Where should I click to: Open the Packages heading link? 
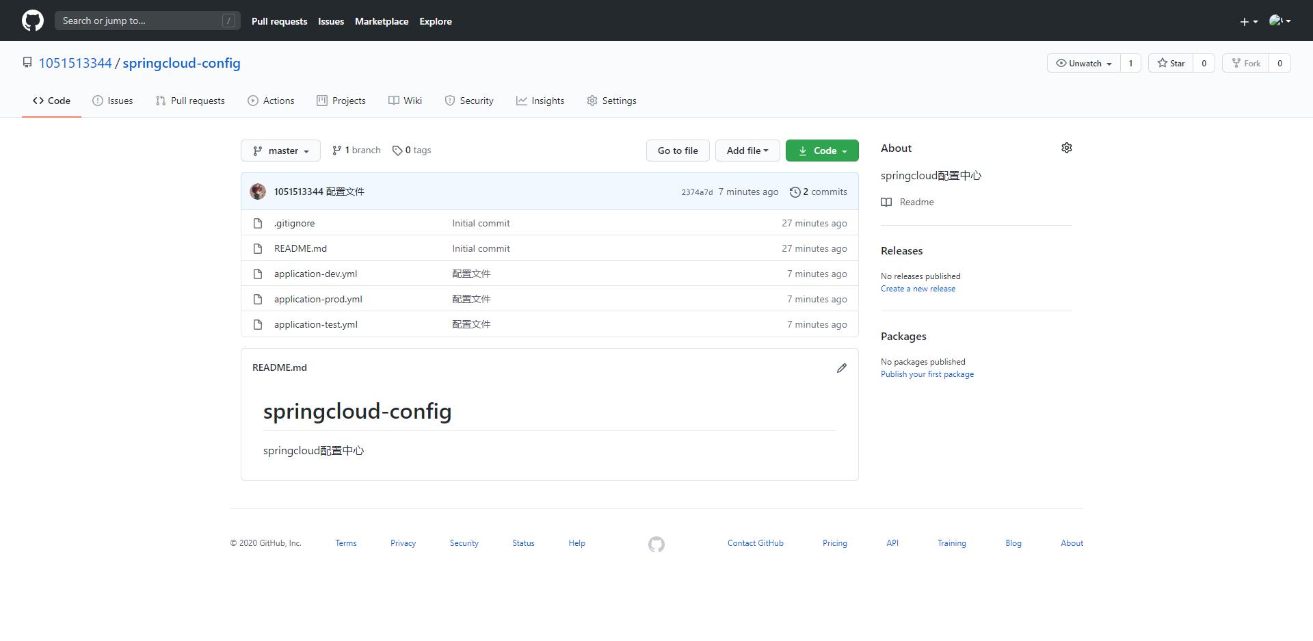coord(903,337)
